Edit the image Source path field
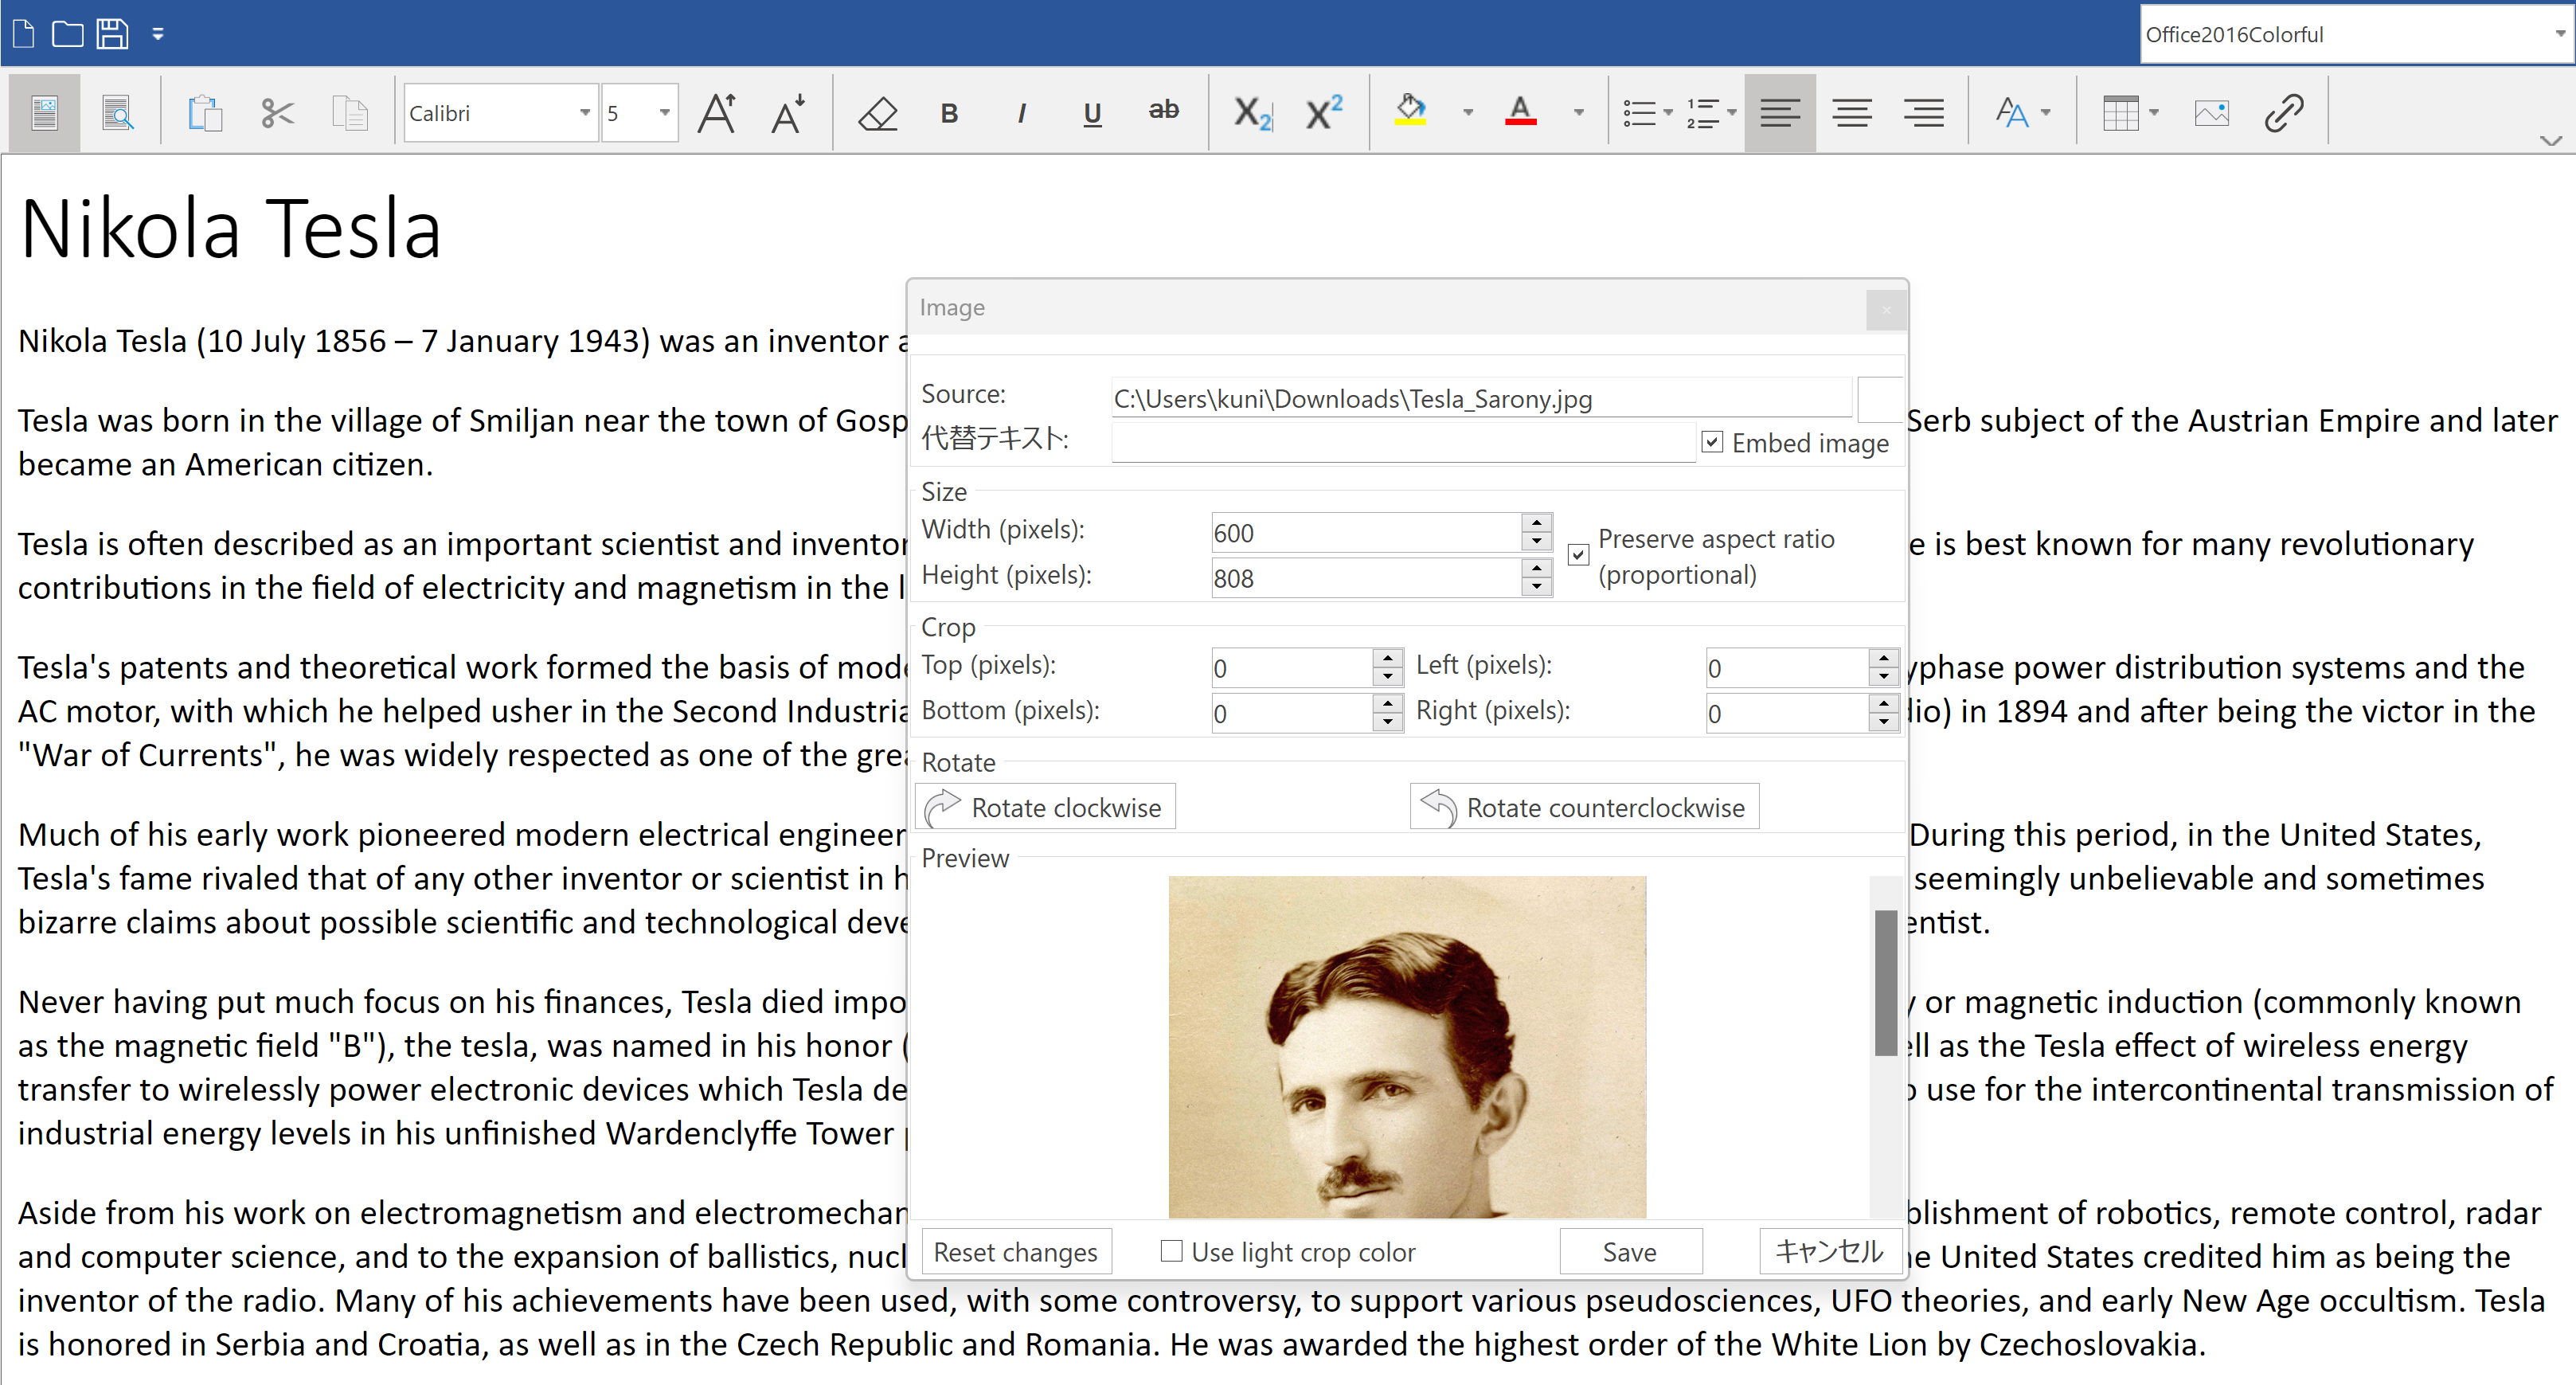Screen dimensions: 2576x1385 click(1481, 399)
